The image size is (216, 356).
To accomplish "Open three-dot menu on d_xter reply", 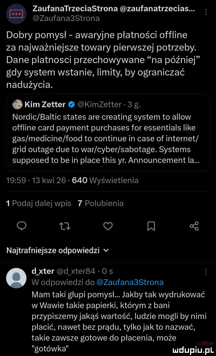I will 206,272.
